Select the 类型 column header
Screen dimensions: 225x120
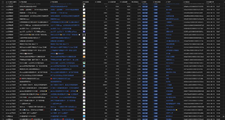(147, 2)
